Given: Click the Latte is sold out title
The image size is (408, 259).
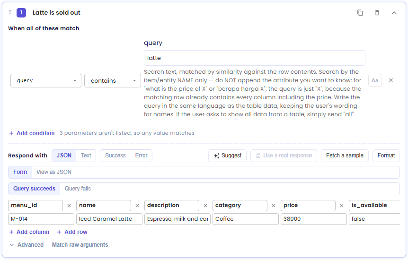Looking at the screenshot, I should click(56, 12).
